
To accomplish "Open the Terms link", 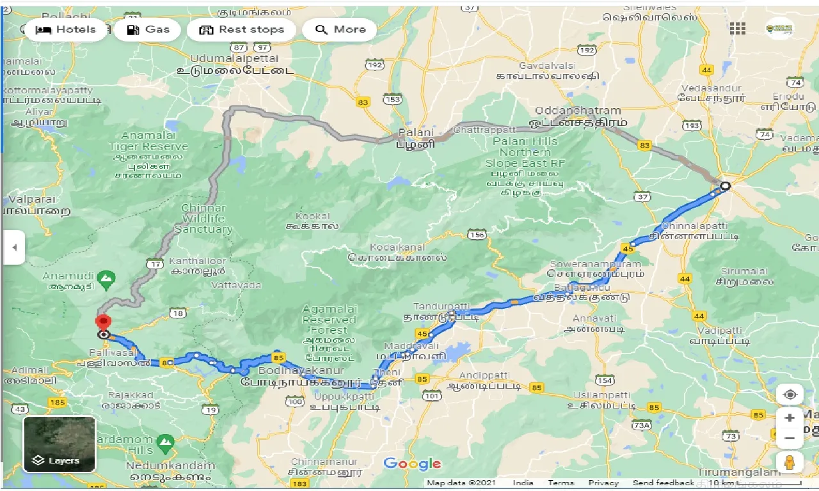I will (x=561, y=483).
